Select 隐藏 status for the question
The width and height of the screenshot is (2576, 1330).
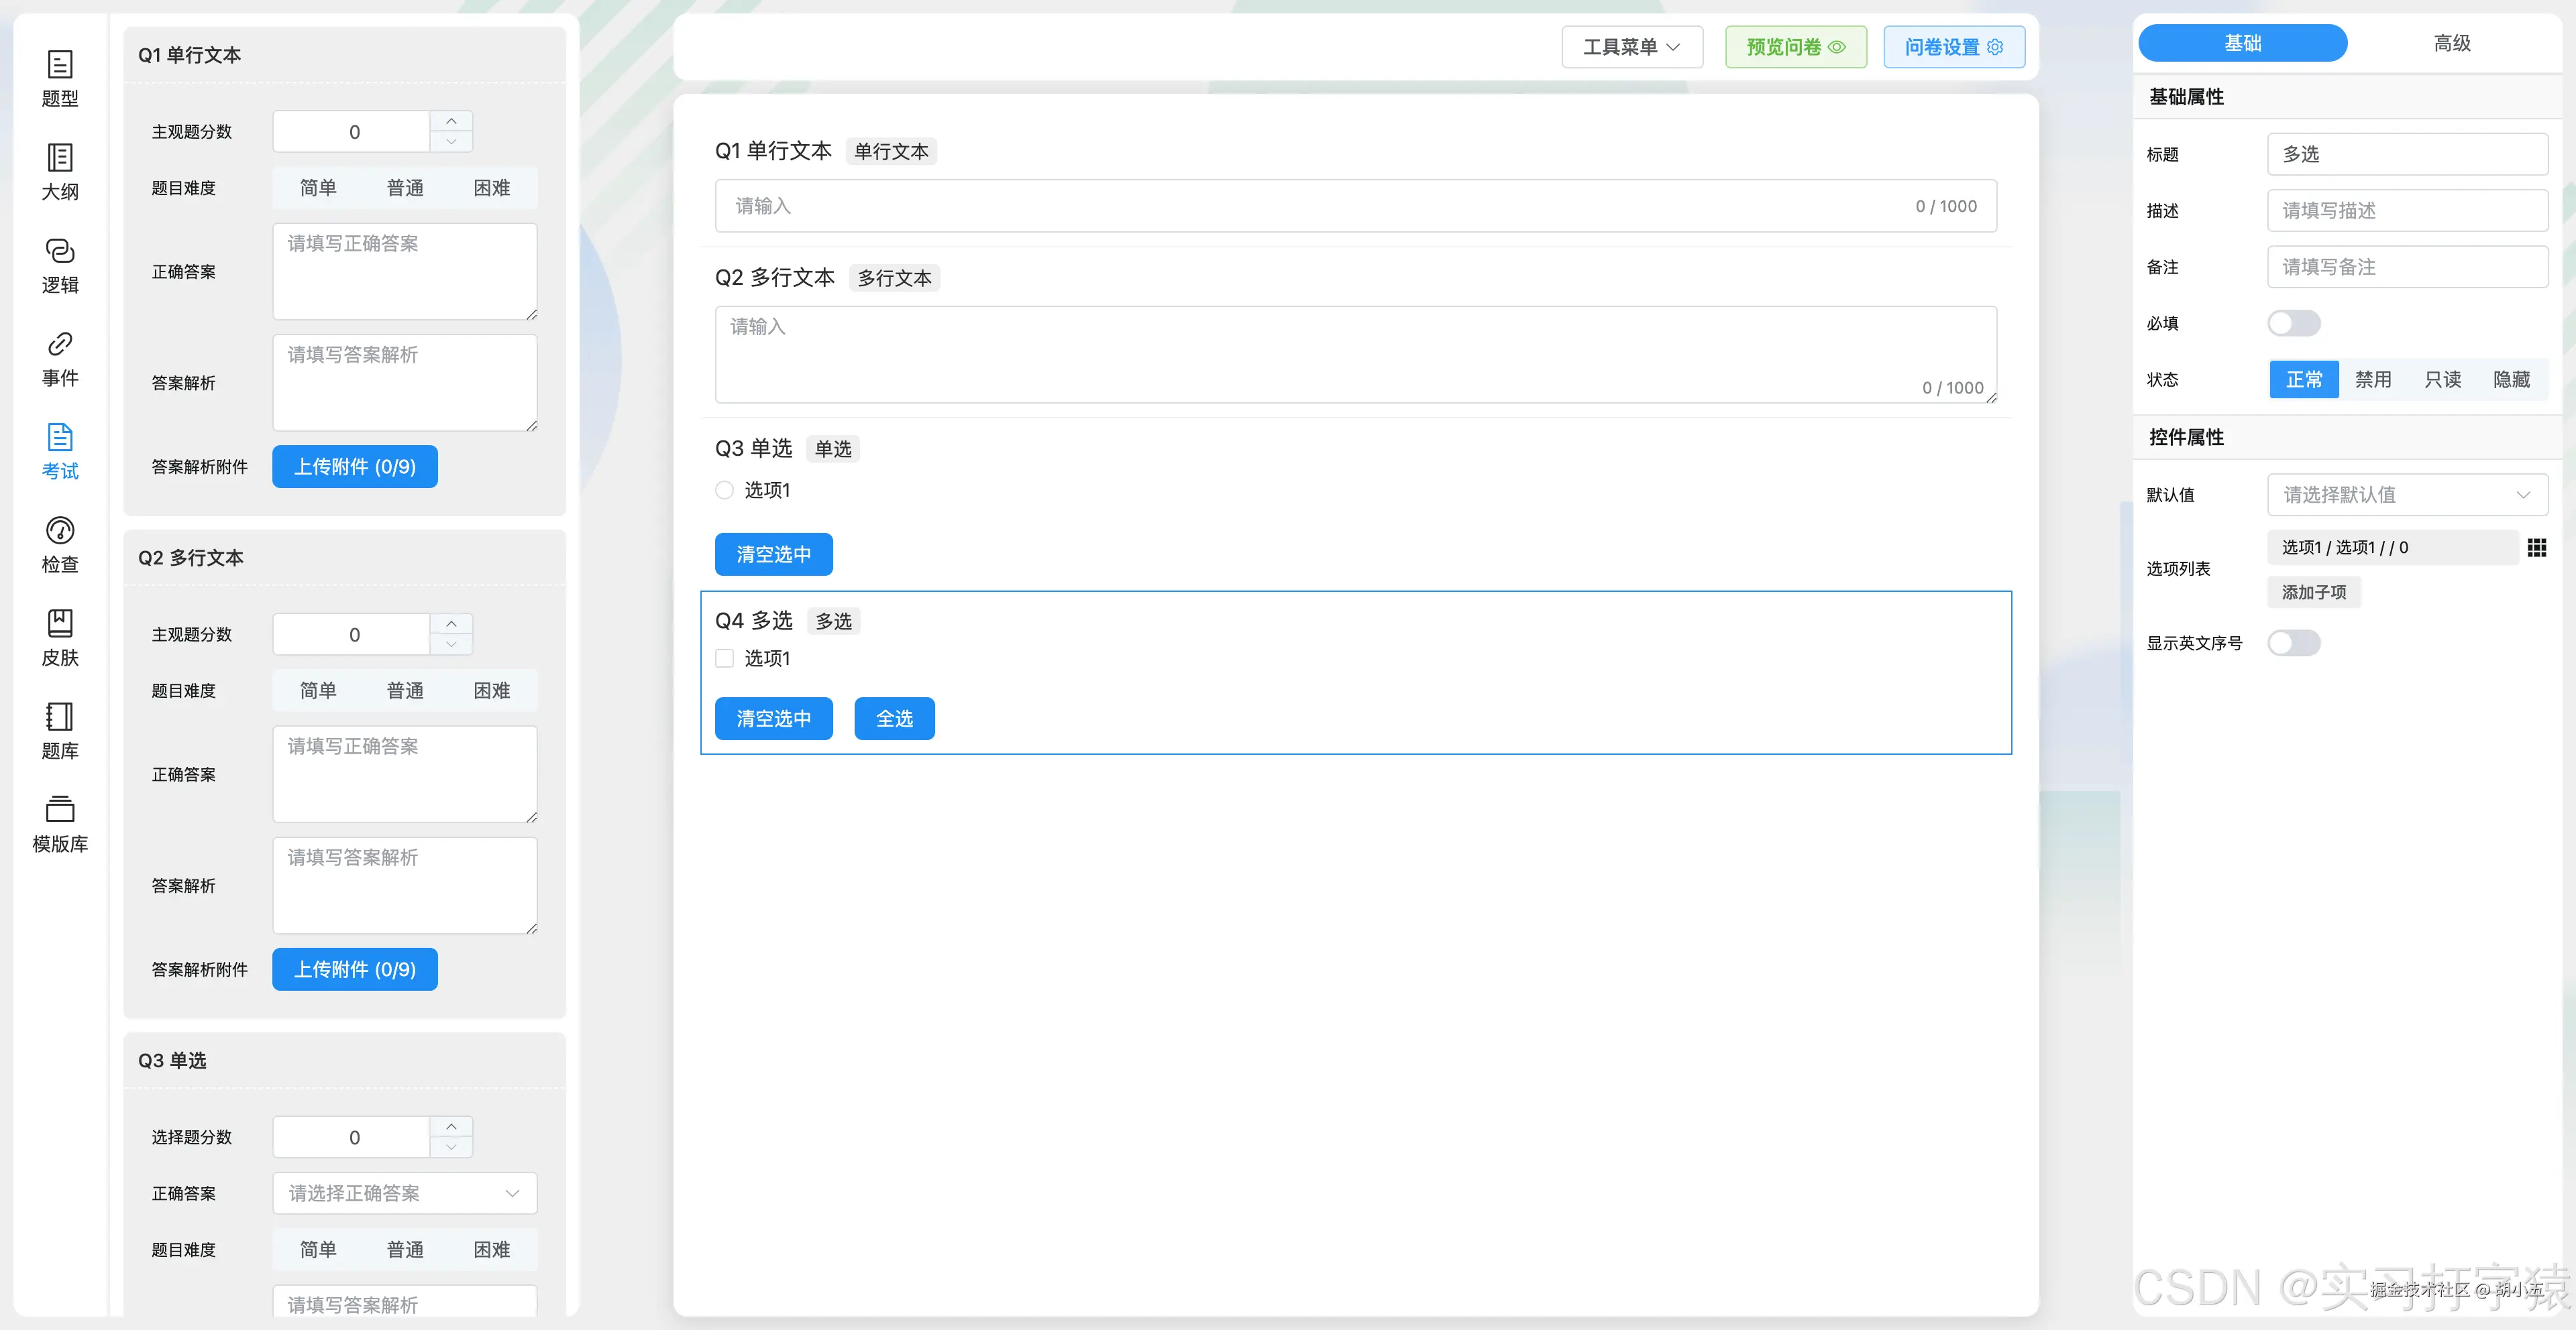tap(2511, 379)
